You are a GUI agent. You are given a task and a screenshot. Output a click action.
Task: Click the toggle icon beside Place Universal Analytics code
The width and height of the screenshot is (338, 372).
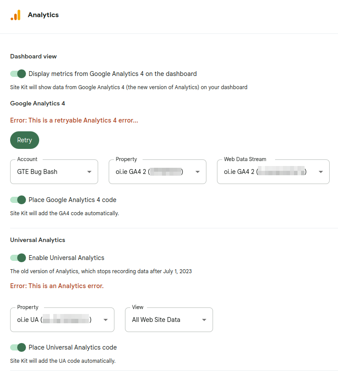[x=18, y=347]
